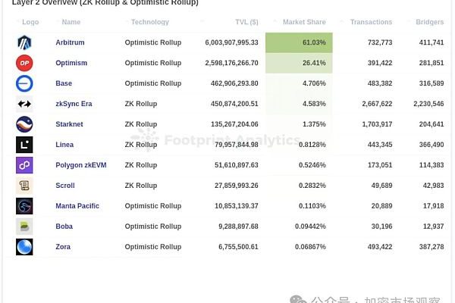This screenshot has height=303, width=455.
Task: Open the Boba name link
Action: [64, 226]
